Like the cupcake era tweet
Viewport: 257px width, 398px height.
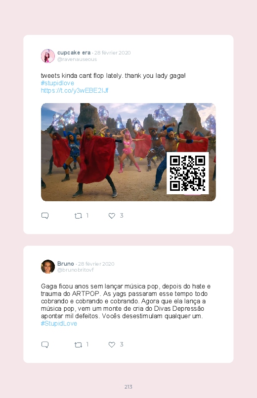coord(112,216)
